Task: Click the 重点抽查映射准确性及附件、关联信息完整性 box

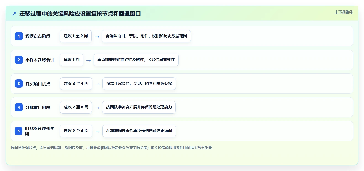Action: (x=136, y=60)
